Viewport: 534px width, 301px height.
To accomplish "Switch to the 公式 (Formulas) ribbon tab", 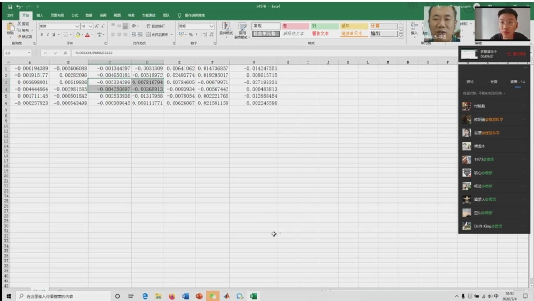I will (x=74, y=15).
